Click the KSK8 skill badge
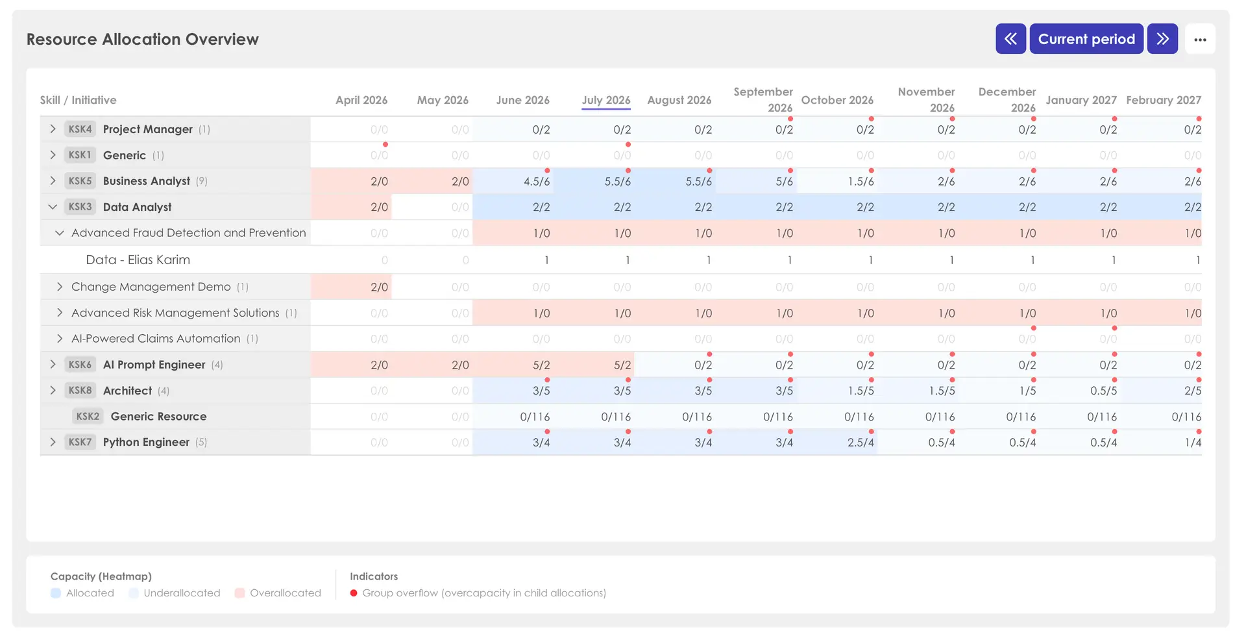 point(80,391)
